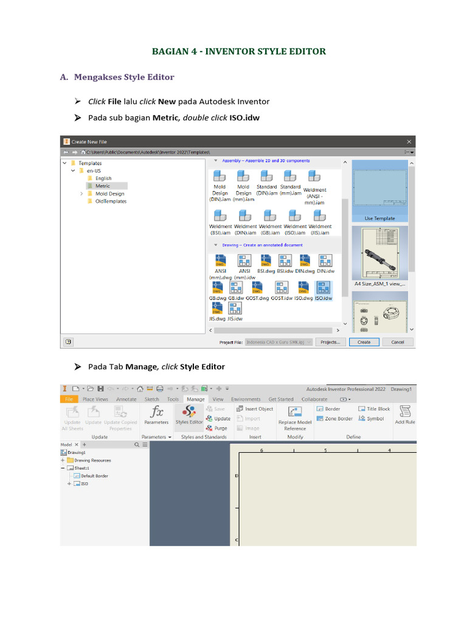Open the File tab

pyautogui.click(x=69, y=399)
